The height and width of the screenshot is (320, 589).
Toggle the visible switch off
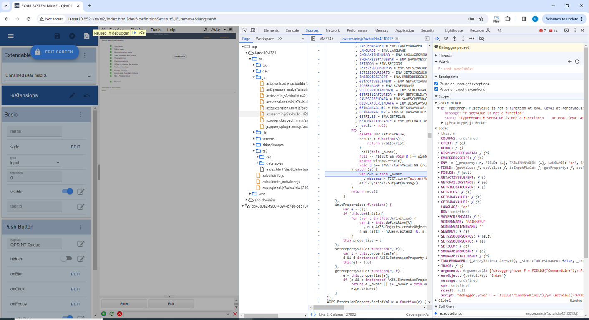67,191
